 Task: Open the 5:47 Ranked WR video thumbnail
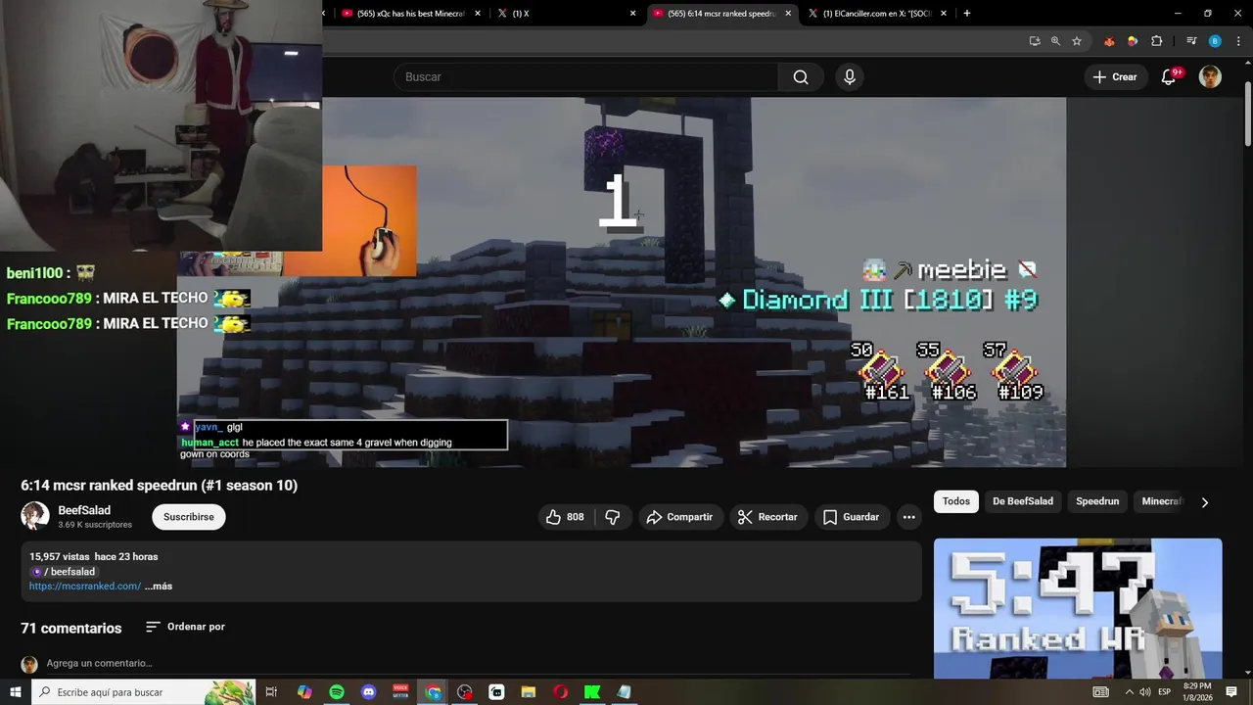[1078, 608]
